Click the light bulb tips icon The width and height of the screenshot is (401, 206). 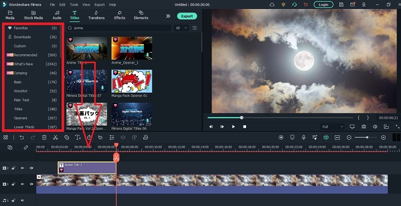[x=283, y=5]
